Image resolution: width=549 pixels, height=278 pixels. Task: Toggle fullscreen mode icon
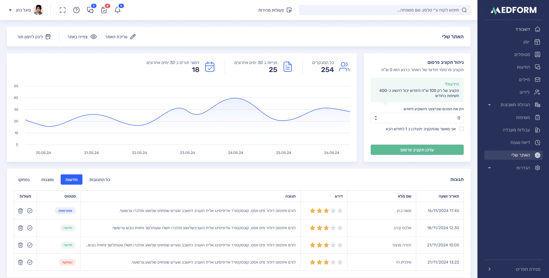click(63, 10)
